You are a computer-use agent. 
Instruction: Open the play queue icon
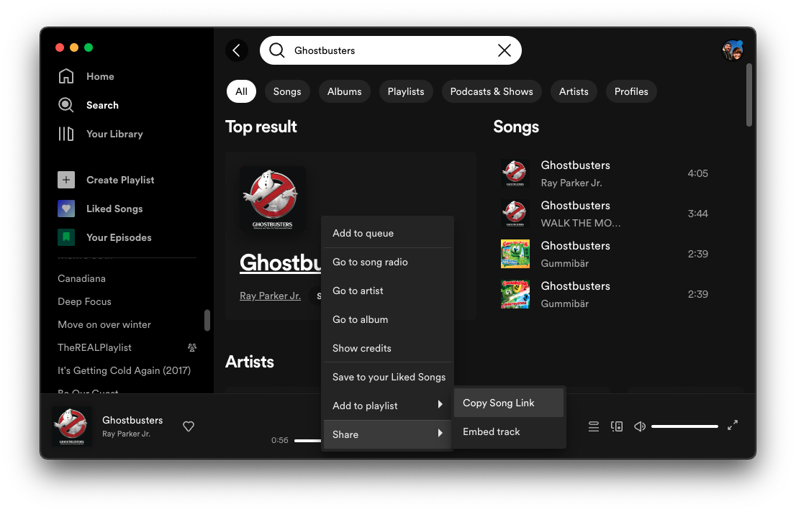[x=594, y=426]
